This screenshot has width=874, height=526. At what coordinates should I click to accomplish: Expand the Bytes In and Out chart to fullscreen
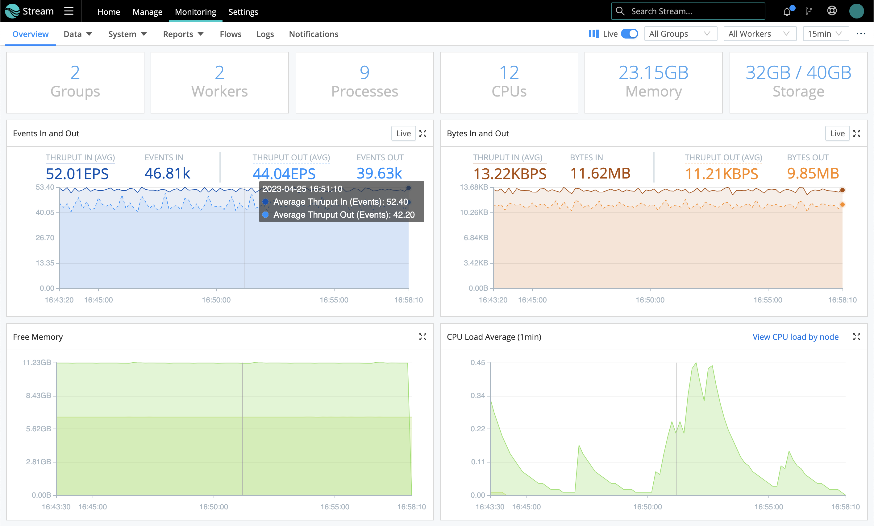coord(857,133)
